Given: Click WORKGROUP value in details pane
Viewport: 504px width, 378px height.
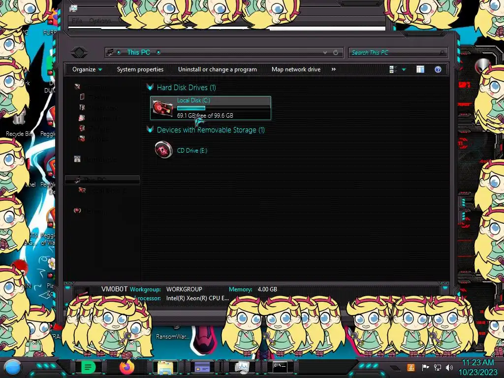Looking at the screenshot, I should (184, 289).
